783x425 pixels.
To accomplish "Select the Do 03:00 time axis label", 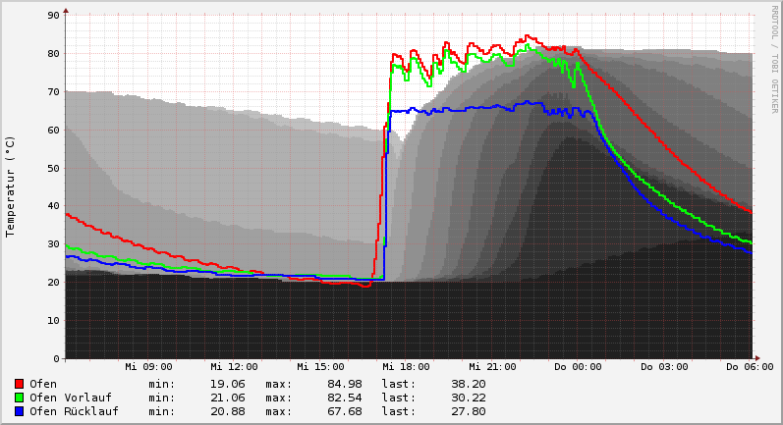I will click(663, 367).
